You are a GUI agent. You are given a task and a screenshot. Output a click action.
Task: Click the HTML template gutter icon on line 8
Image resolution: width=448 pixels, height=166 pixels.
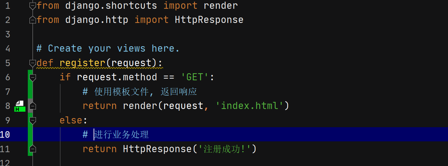20,106
